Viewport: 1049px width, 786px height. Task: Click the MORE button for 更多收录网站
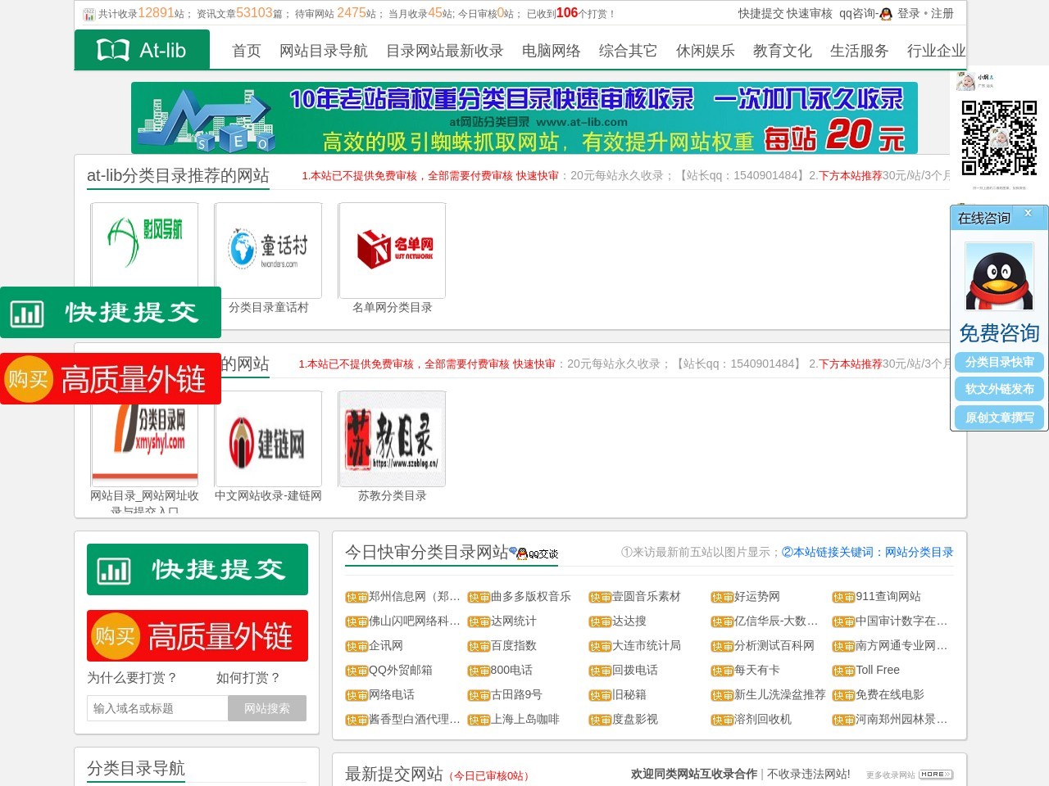[935, 775]
